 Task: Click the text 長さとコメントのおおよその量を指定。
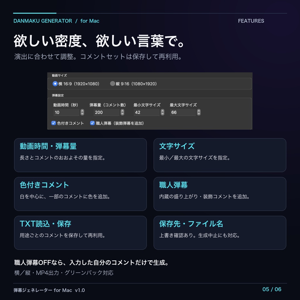point(63,158)
